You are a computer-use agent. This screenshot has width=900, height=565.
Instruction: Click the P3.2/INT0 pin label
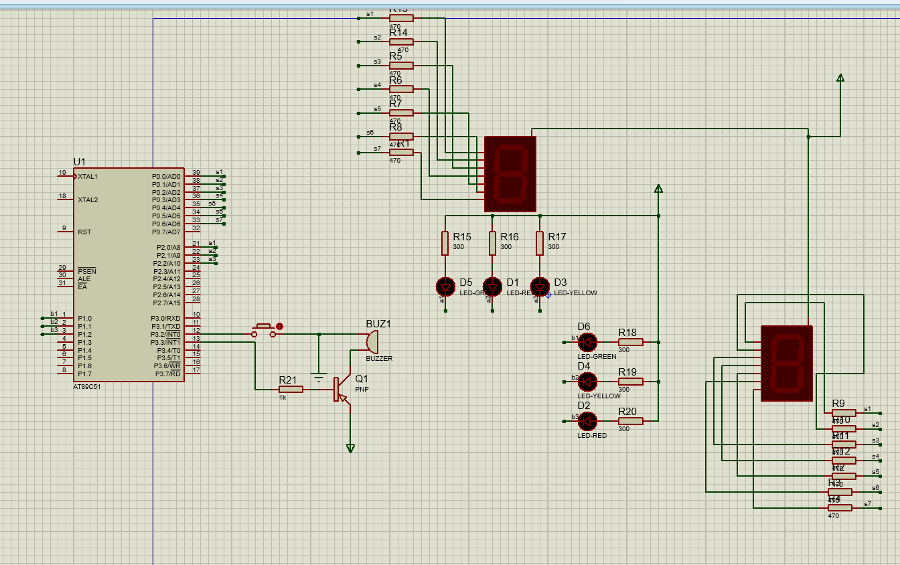pos(165,334)
